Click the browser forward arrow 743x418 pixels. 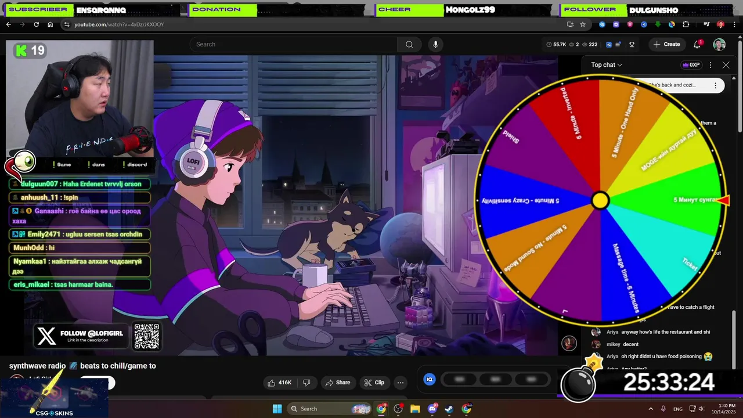22,24
